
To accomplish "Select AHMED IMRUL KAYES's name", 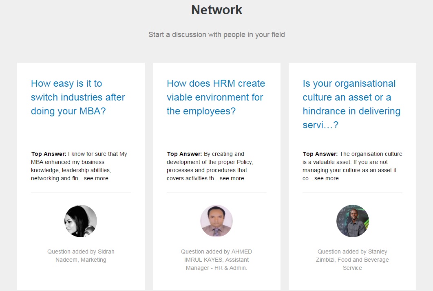I will point(216,260).
